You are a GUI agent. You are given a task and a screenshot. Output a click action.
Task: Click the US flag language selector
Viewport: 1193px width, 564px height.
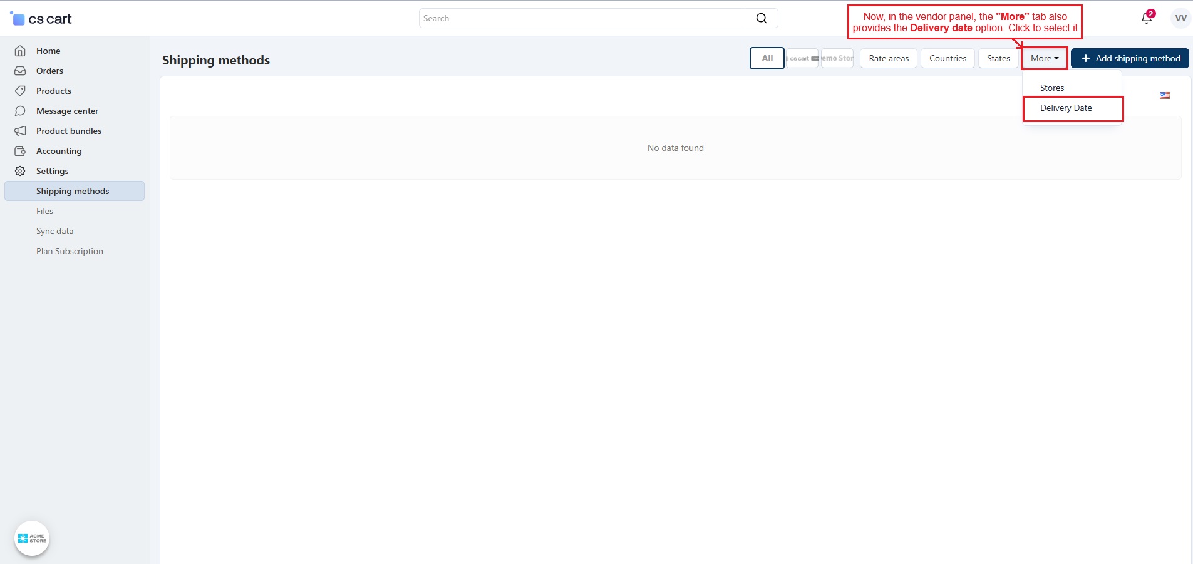point(1164,96)
